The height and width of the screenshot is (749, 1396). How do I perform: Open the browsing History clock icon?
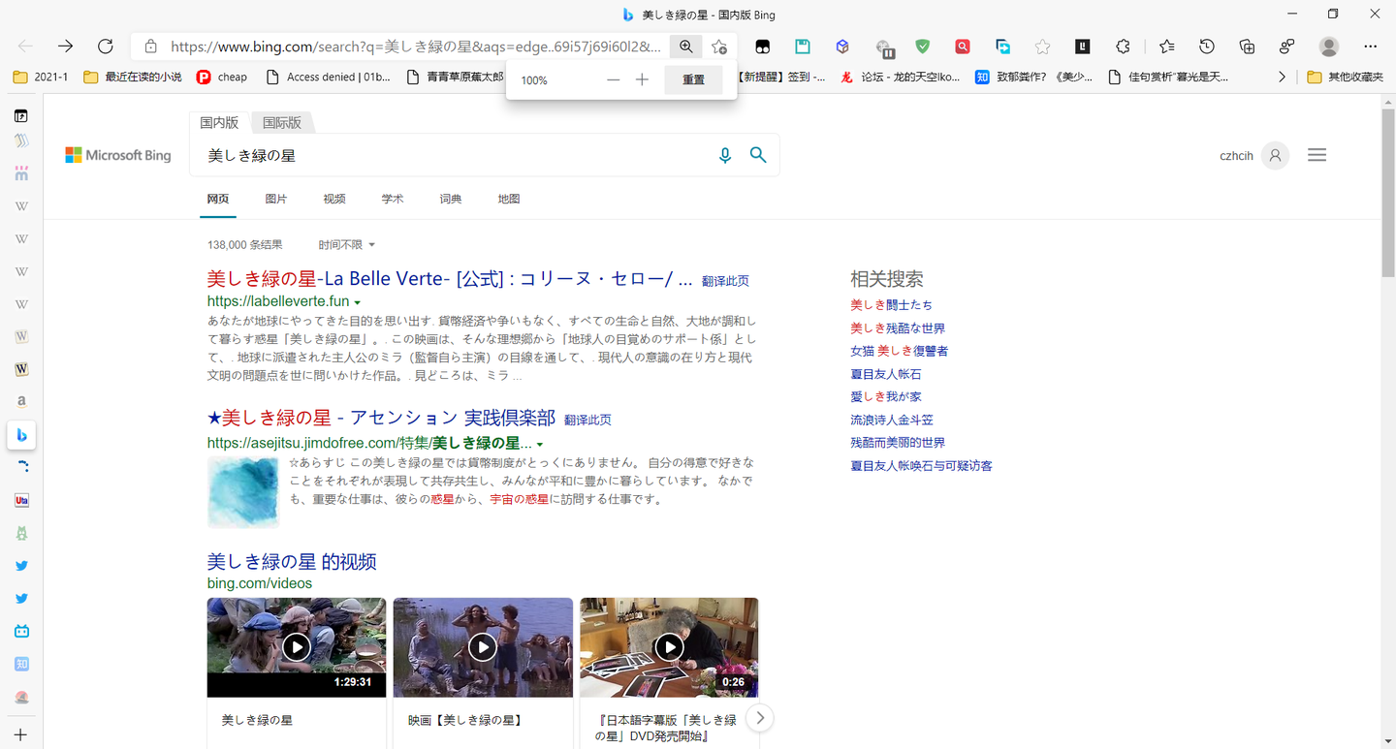pos(1206,46)
